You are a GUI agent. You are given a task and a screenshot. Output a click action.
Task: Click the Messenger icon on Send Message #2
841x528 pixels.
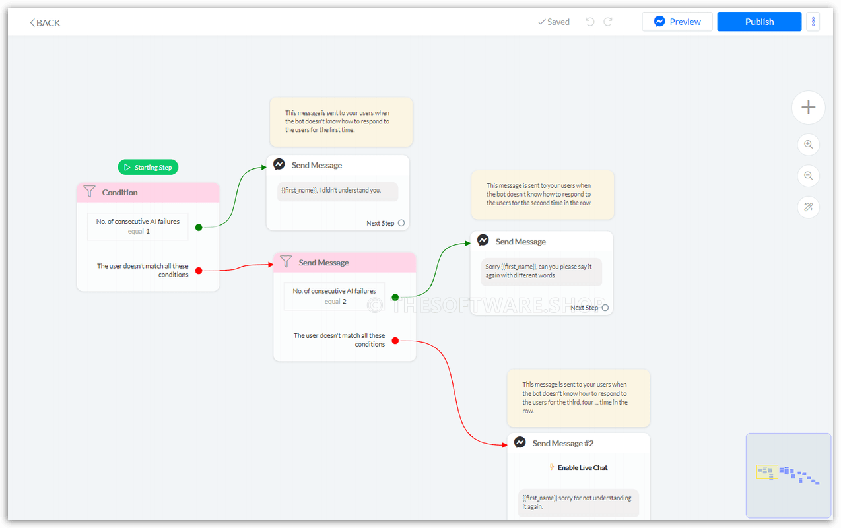pos(520,442)
